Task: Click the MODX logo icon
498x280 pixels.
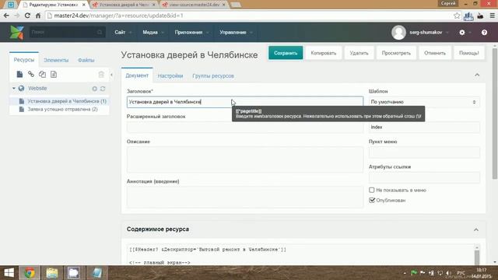Action: (x=16, y=33)
